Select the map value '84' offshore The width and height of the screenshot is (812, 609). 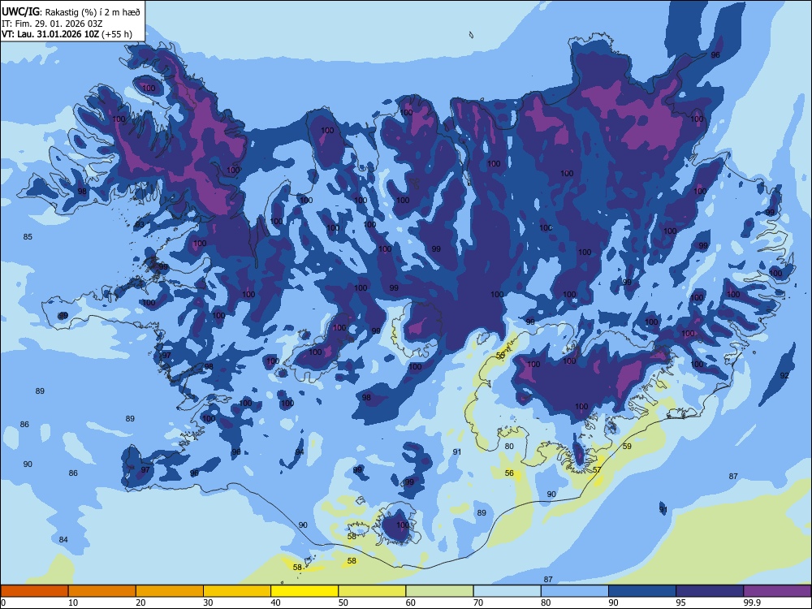point(63,540)
